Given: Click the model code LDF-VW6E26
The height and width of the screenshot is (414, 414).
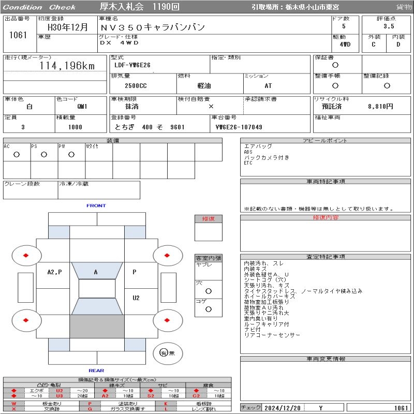Looking at the screenshot, I should point(132,65).
